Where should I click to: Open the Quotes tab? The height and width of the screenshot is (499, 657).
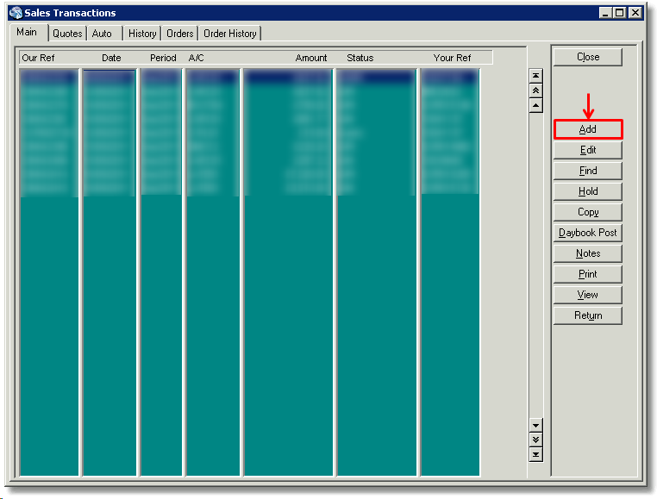67,34
